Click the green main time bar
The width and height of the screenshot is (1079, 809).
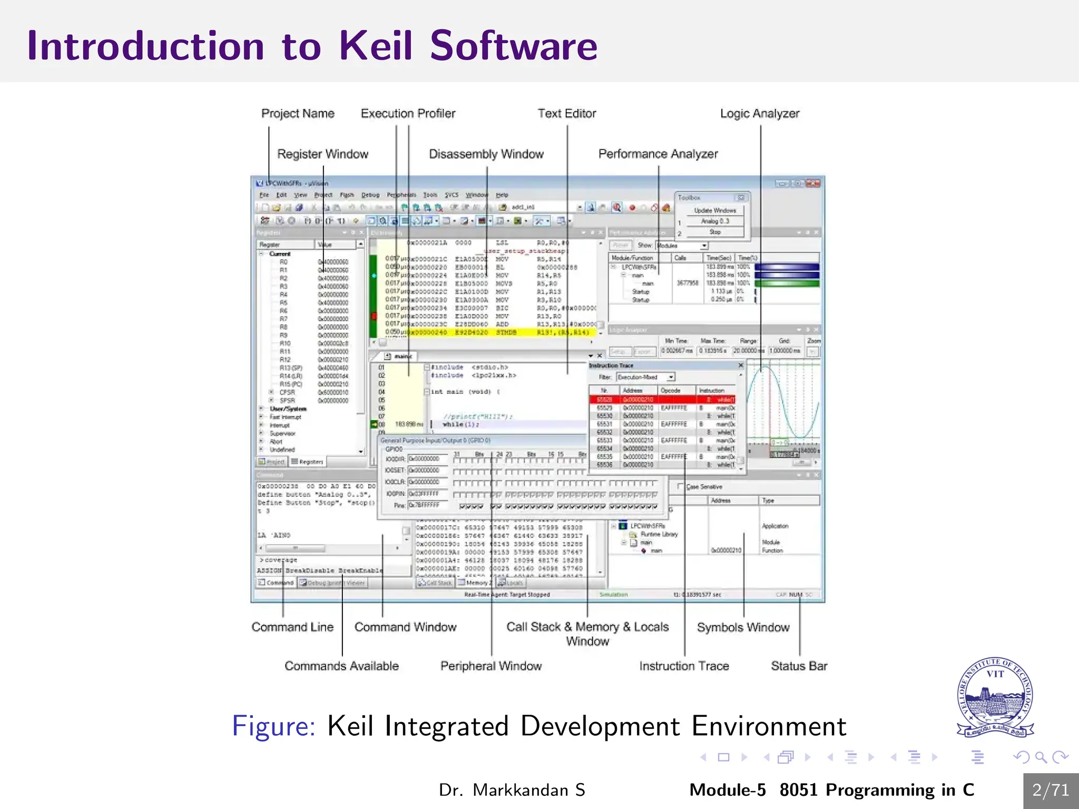(787, 283)
